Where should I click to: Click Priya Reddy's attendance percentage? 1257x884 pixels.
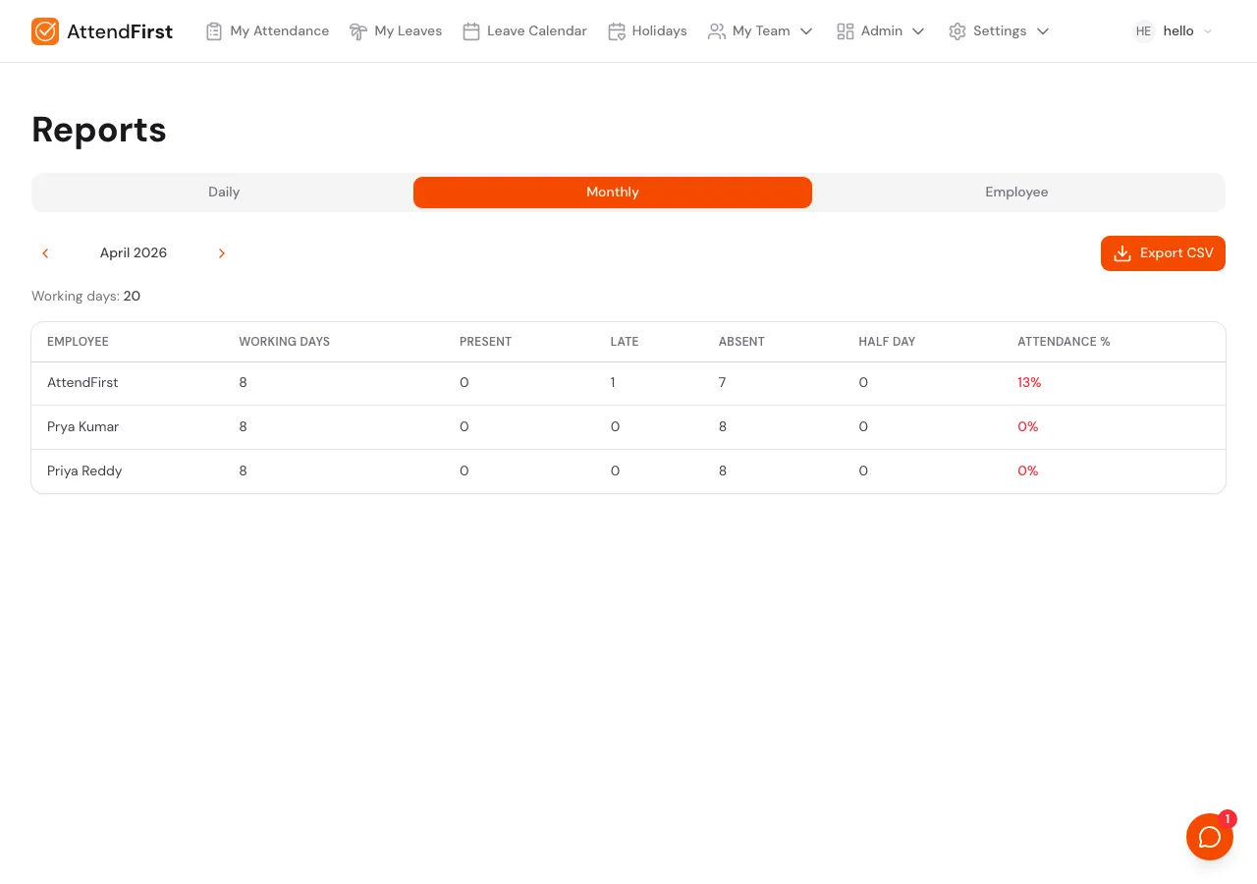tap(1027, 470)
